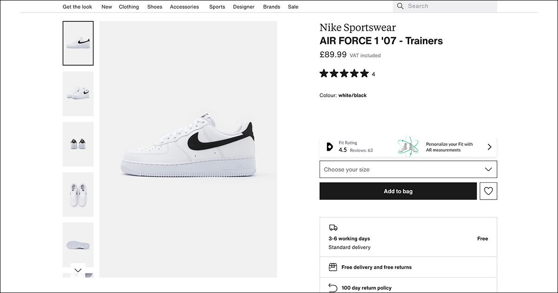Click the AR measurements foot icon
Screen dimensions: 558x293
pyautogui.click(x=408, y=146)
